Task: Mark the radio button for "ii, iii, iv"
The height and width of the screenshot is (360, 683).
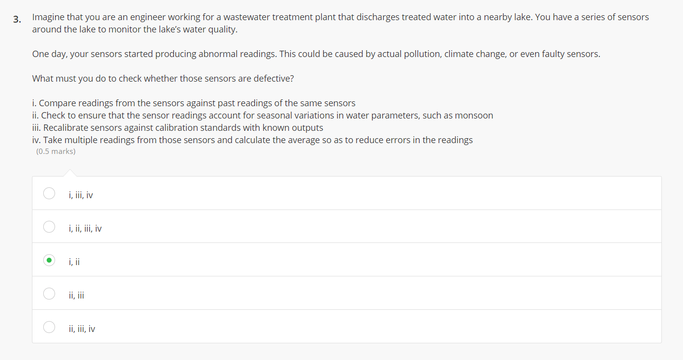Action: [x=49, y=327]
